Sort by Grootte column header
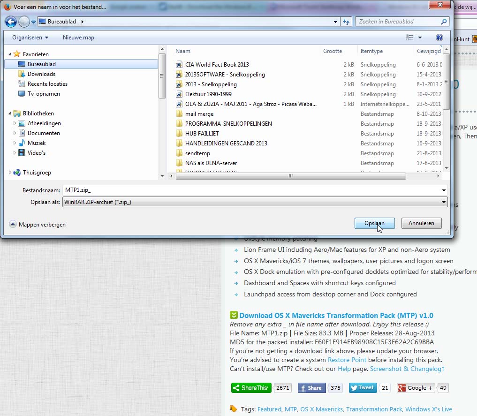Image resolution: width=477 pixels, height=416 pixels. [x=333, y=51]
